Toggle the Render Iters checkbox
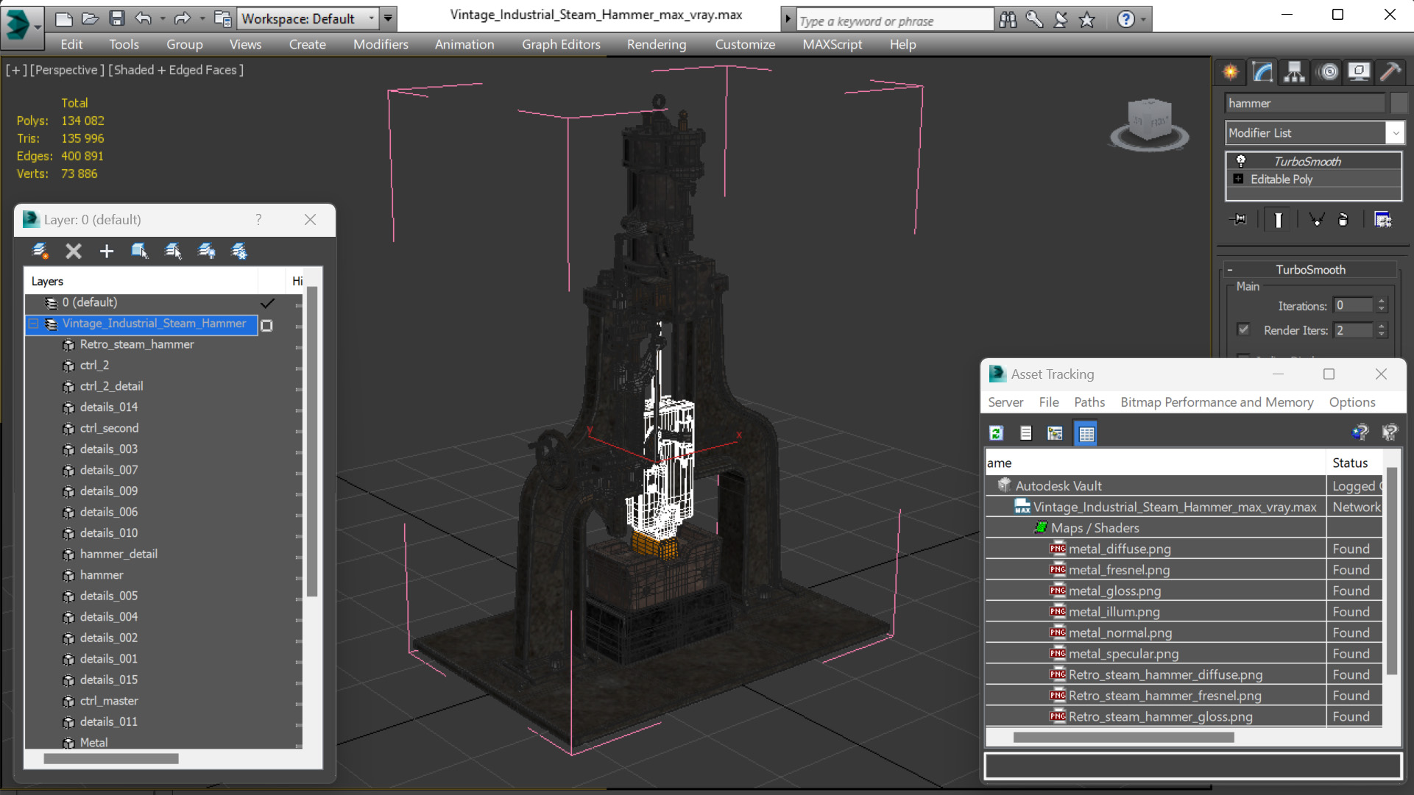Viewport: 1414px width, 795px height. (x=1243, y=329)
